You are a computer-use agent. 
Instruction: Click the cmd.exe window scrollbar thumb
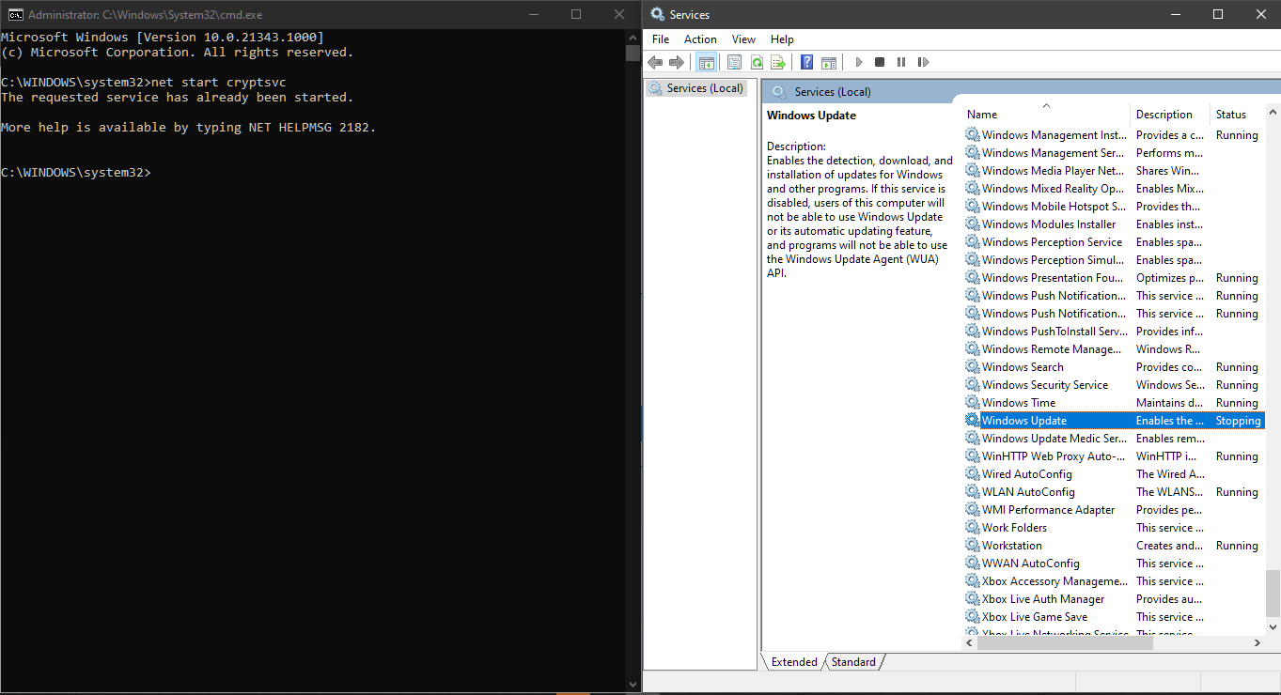coord(633,53)
